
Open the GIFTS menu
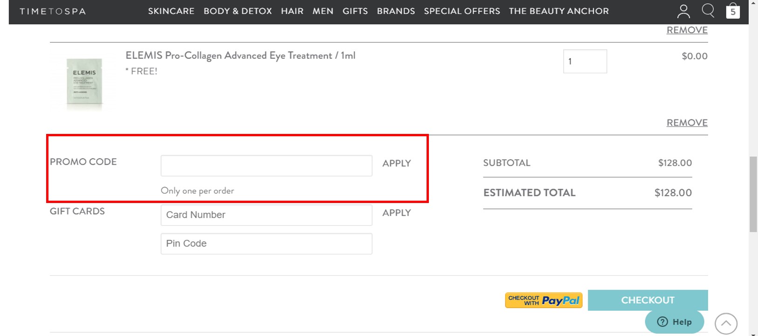(x=355, y=11)
